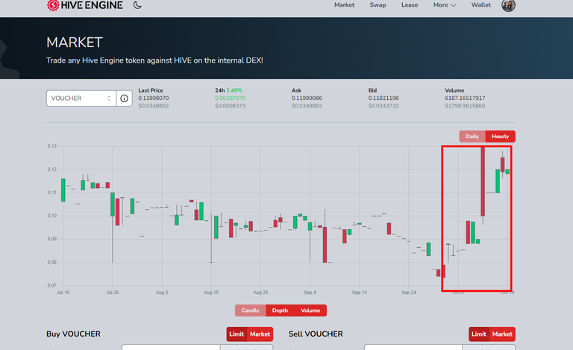Show VOUCHER token info icon
This screenshot has height=350, width=573.
125,99
